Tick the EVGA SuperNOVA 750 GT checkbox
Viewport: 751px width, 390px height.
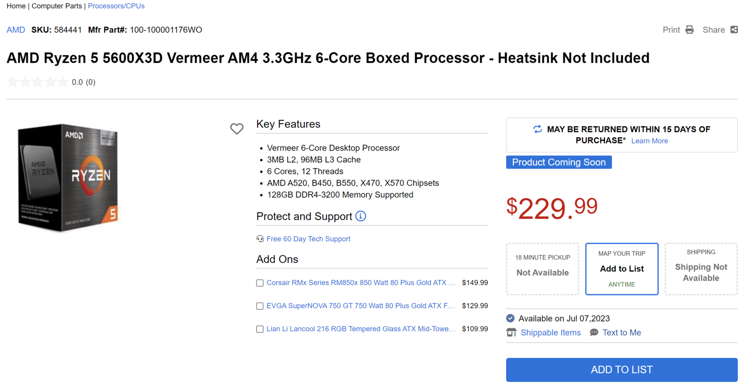pyautogui.click(x=260, y=306)
